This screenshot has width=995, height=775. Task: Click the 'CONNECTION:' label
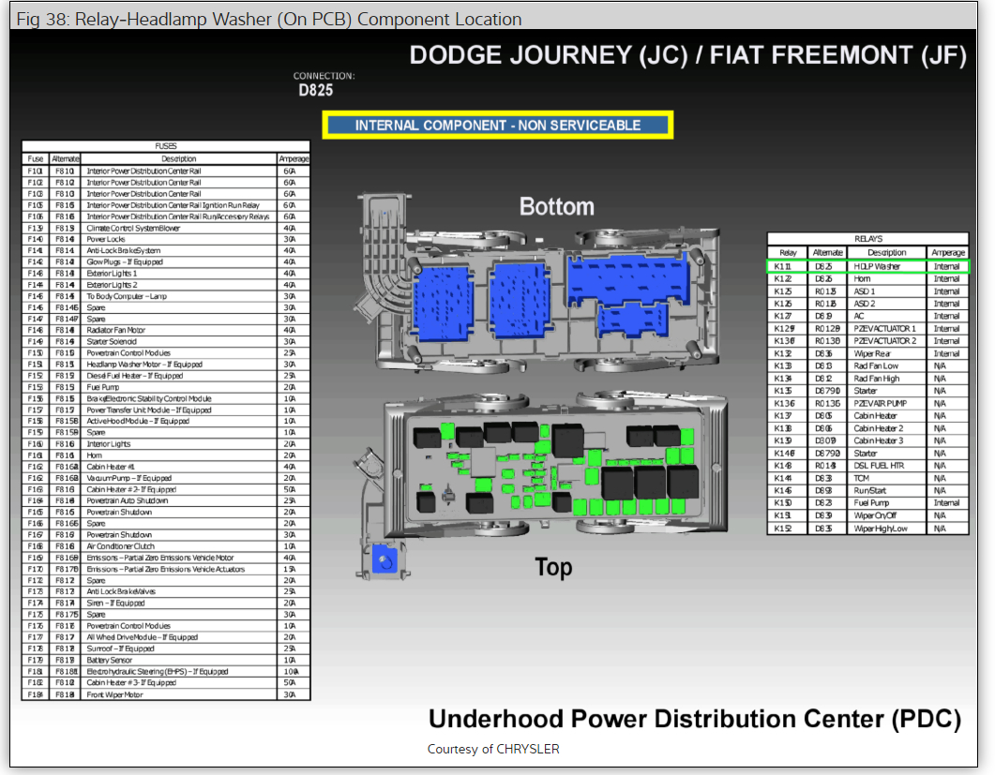[324, 76]
